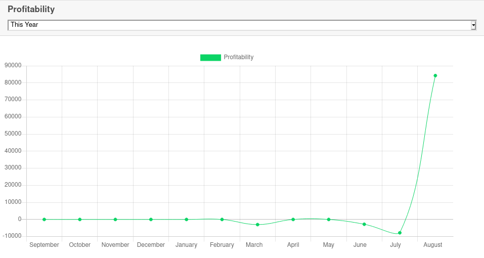The image size is (484, 258).
Task: Select the August data point on chart
Action: 435,76
